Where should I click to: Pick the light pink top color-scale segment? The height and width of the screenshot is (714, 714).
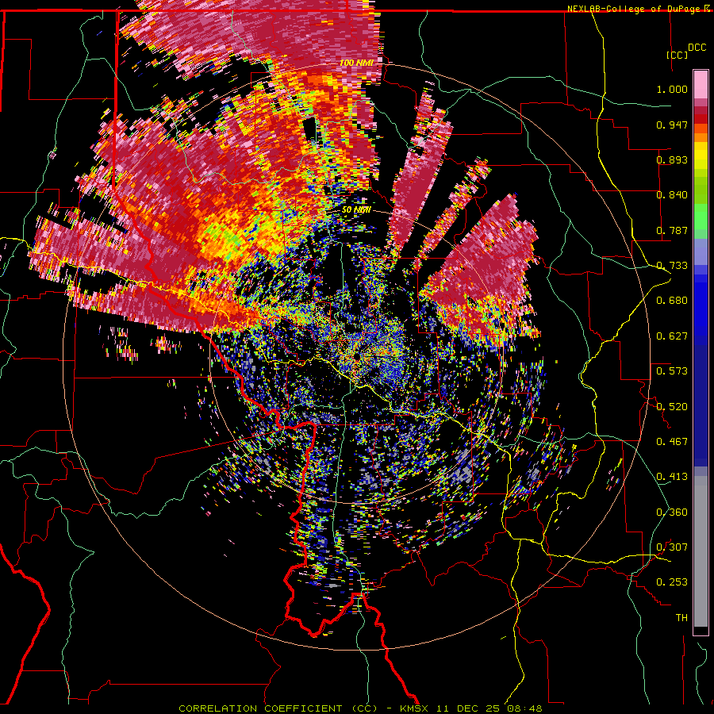701,84
